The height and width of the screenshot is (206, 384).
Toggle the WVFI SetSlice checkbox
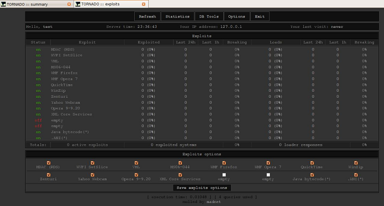pyautogui.click(x=93, y=163)
